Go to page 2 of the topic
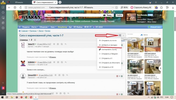This screenshot has width=176, height=100. tap(32, 40)
